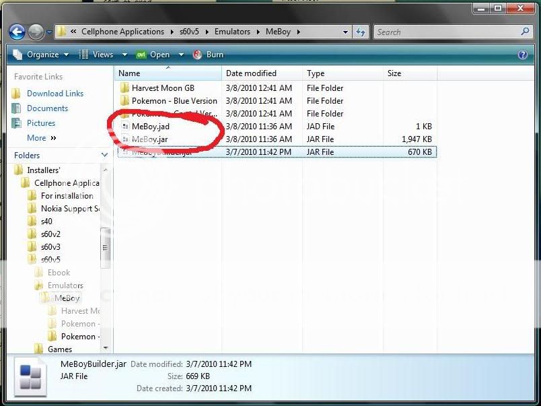Click the folder tree scrollbar thumb
541x406 pixels.
(105, 248)
